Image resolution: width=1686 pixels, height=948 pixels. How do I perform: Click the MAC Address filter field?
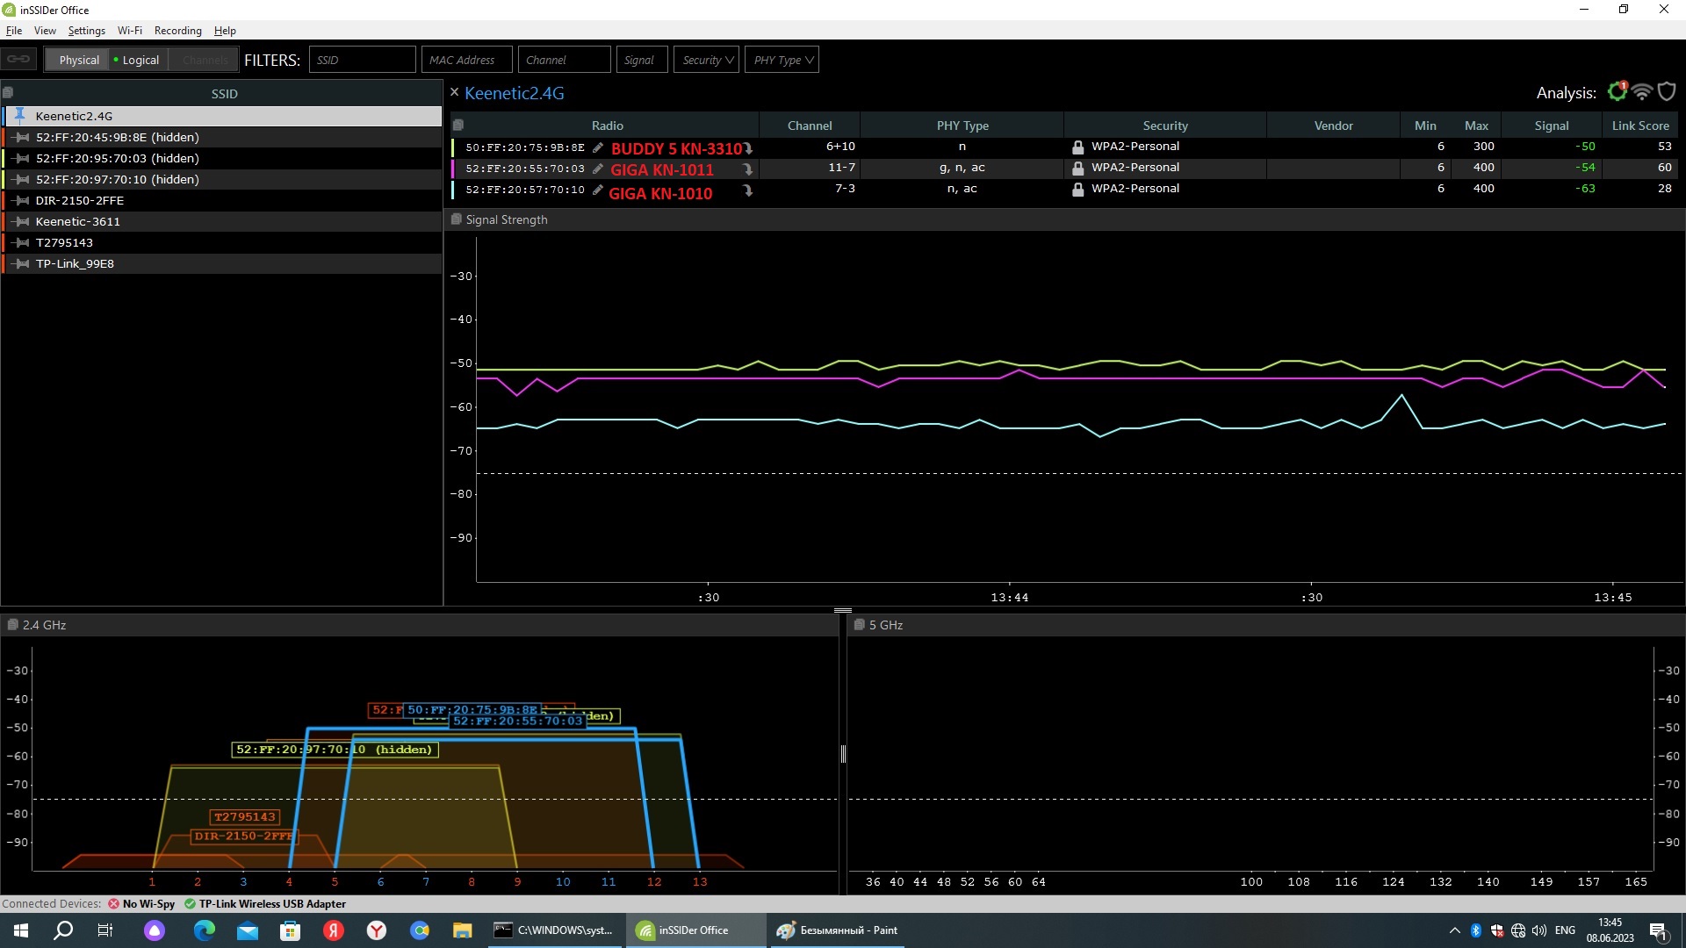[466, 60]
